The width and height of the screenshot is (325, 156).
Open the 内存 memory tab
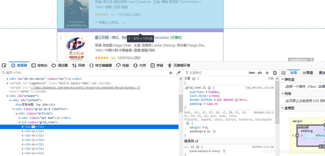pyautogui.click(x=140, y=65)
